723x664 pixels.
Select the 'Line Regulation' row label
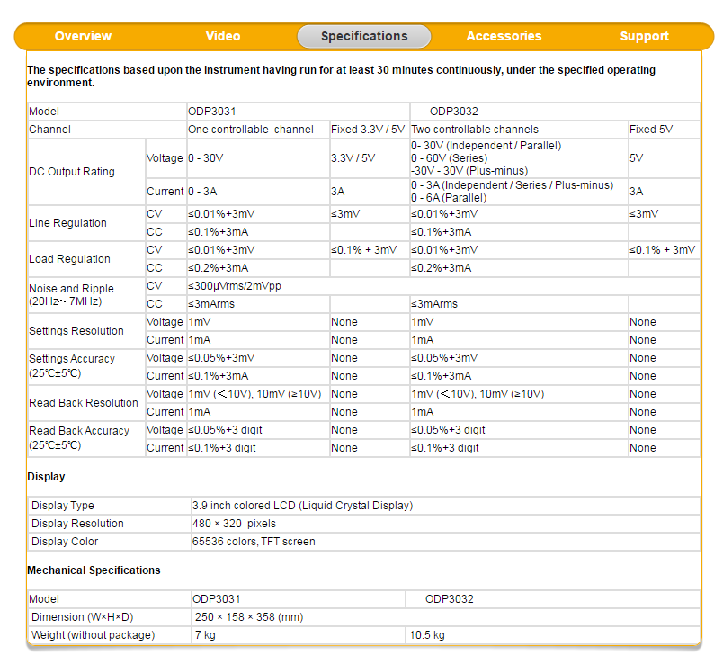coord(67,223)
